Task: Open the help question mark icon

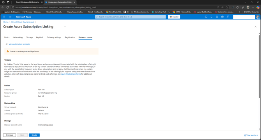Action: [222, 17]
